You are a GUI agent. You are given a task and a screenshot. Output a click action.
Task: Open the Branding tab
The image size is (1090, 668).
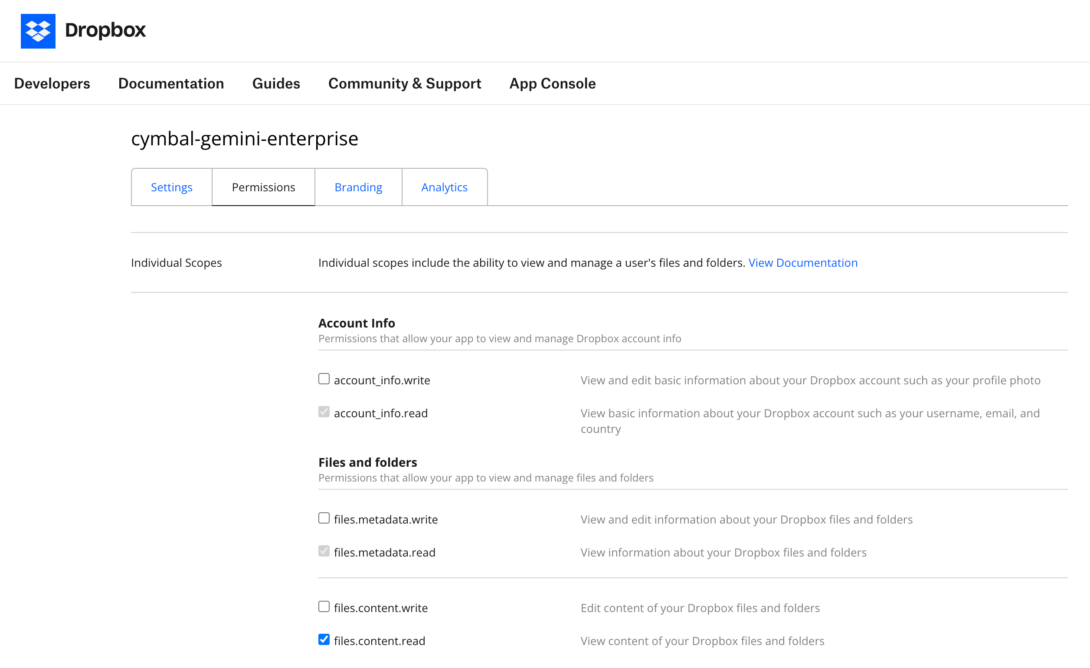(x=358, y=187)
